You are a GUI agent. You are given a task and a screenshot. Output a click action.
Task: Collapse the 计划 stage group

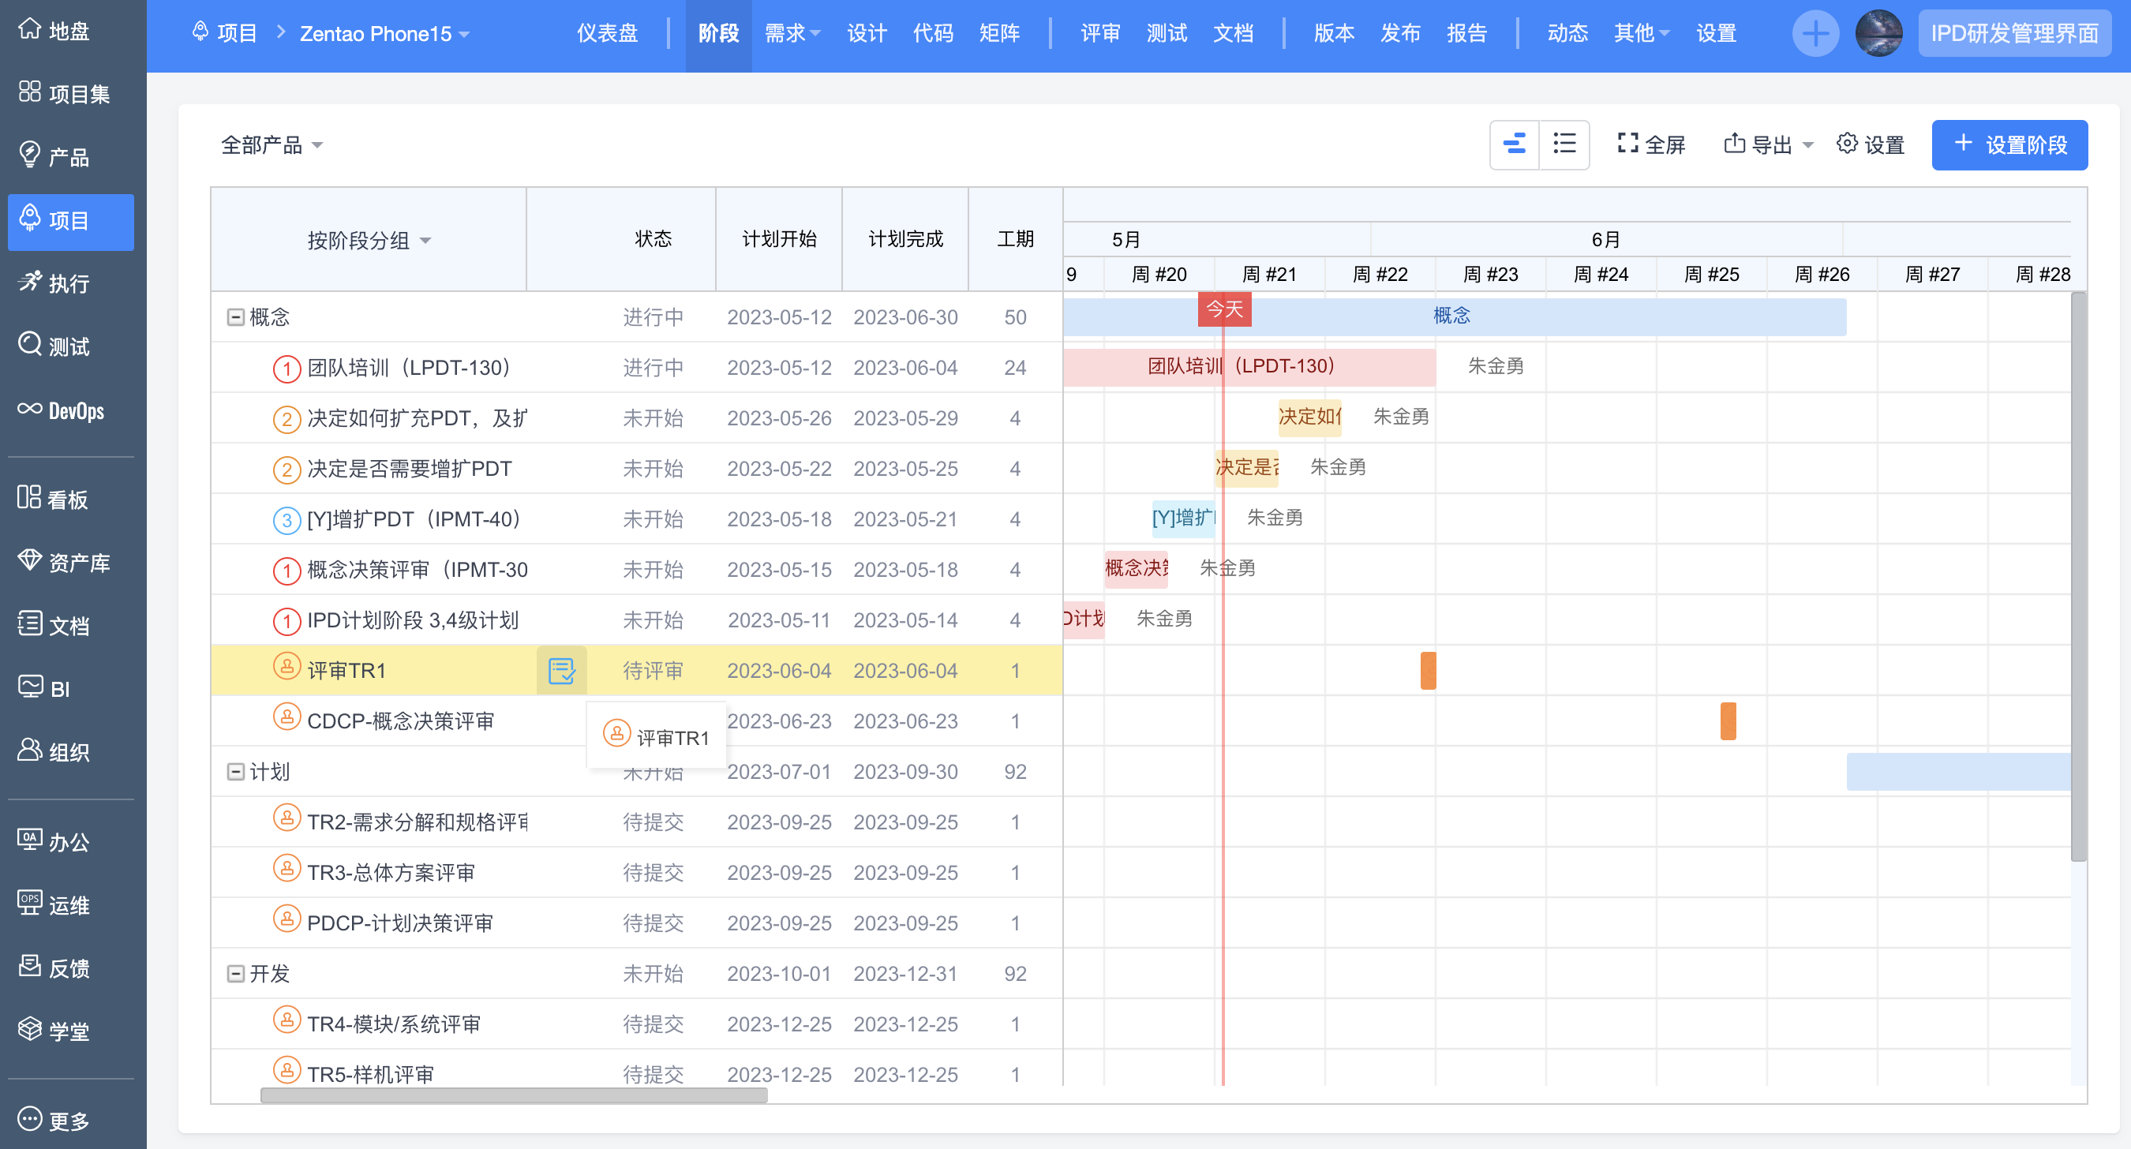point(236,771)
